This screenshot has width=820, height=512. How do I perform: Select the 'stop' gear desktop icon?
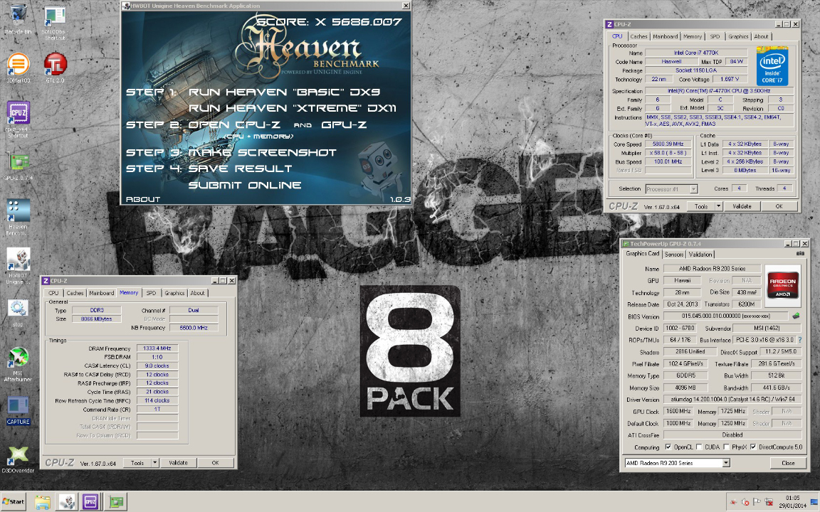(19, 312)
